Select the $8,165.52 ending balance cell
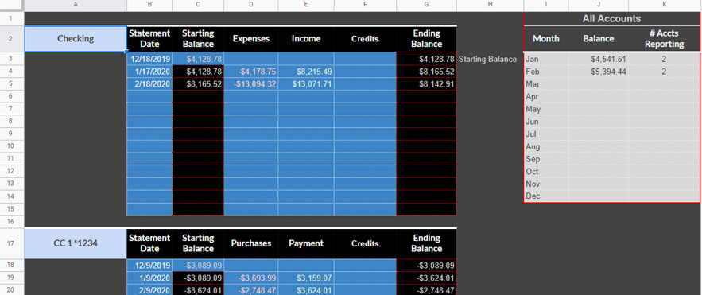Screen dimensions: 702x295 426,72
